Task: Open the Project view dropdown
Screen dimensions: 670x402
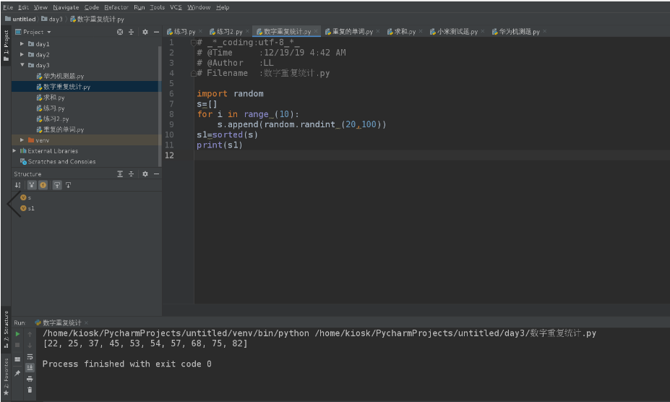Action: click(x=49, y=32)
